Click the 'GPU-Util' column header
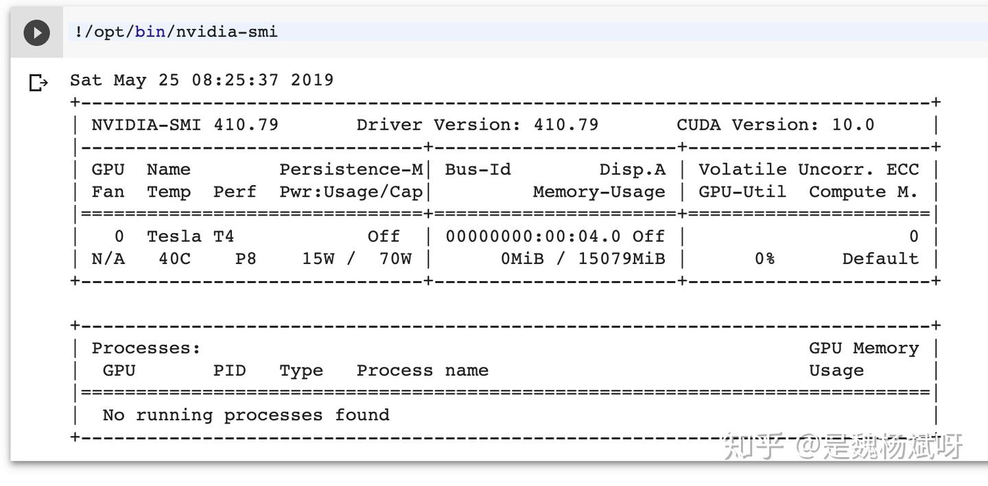The image size is (988, 486). click(x=742, y=192)
